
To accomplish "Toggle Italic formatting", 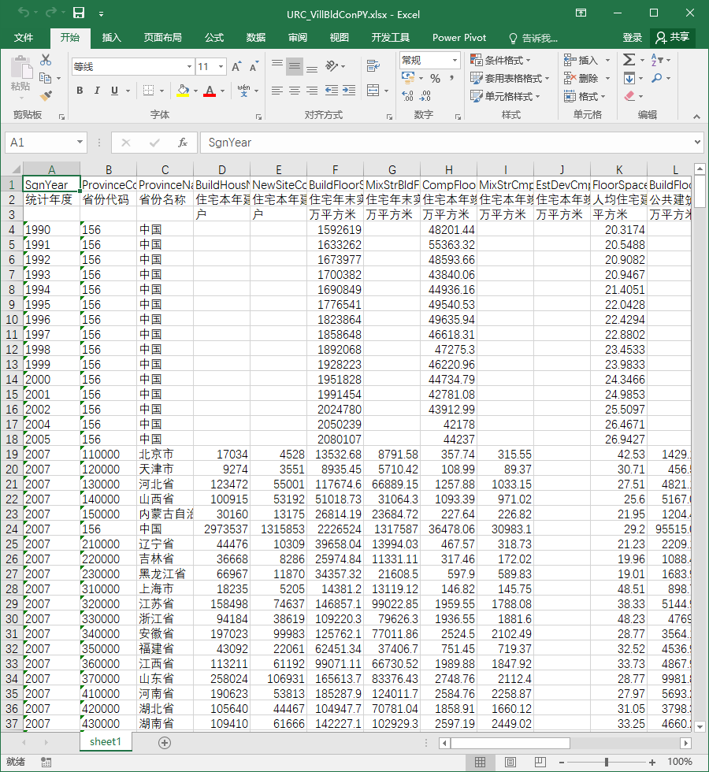I will [x=97, y=90].
